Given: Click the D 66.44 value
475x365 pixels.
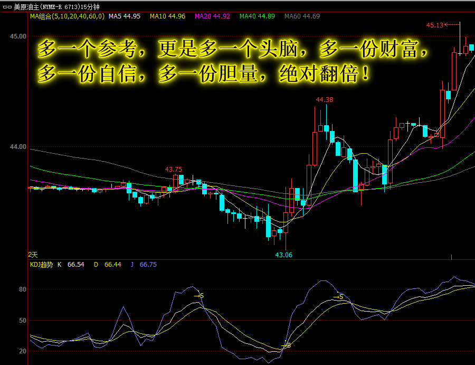Looking at the screenshot, I should (108, 265).
